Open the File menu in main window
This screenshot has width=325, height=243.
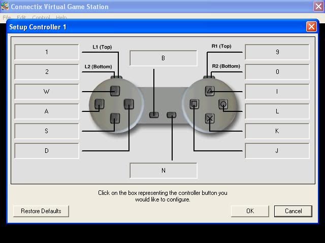pyautogui.click(x=7, y=18)
